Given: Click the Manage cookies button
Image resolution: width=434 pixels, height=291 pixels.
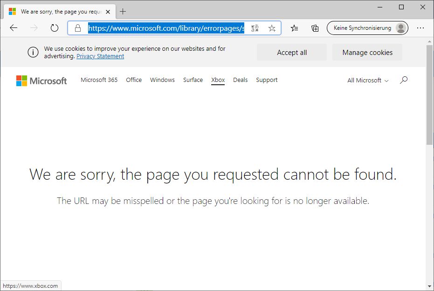Looking at the screenshot, I should (x=367, y=52).
